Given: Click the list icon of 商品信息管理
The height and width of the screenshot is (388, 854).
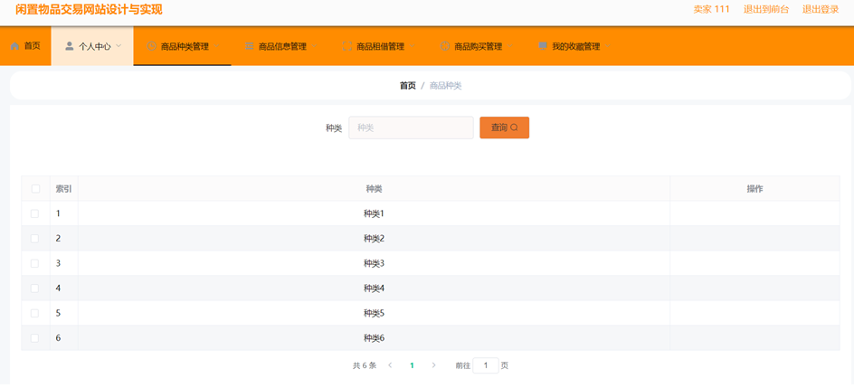Looking at the screenshot, I should click(x=250, y=46).
